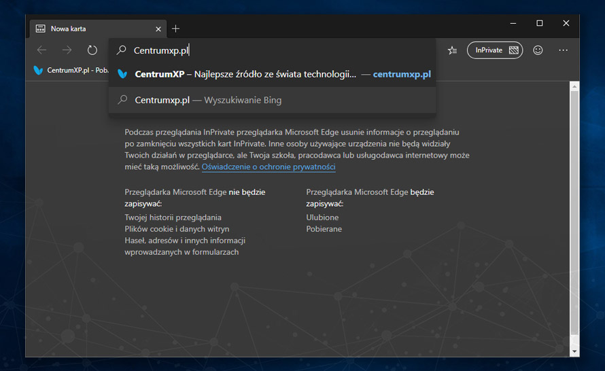The image size is (605, 371).
Task: Open a new tab with plus button
Action: point(175,29)
